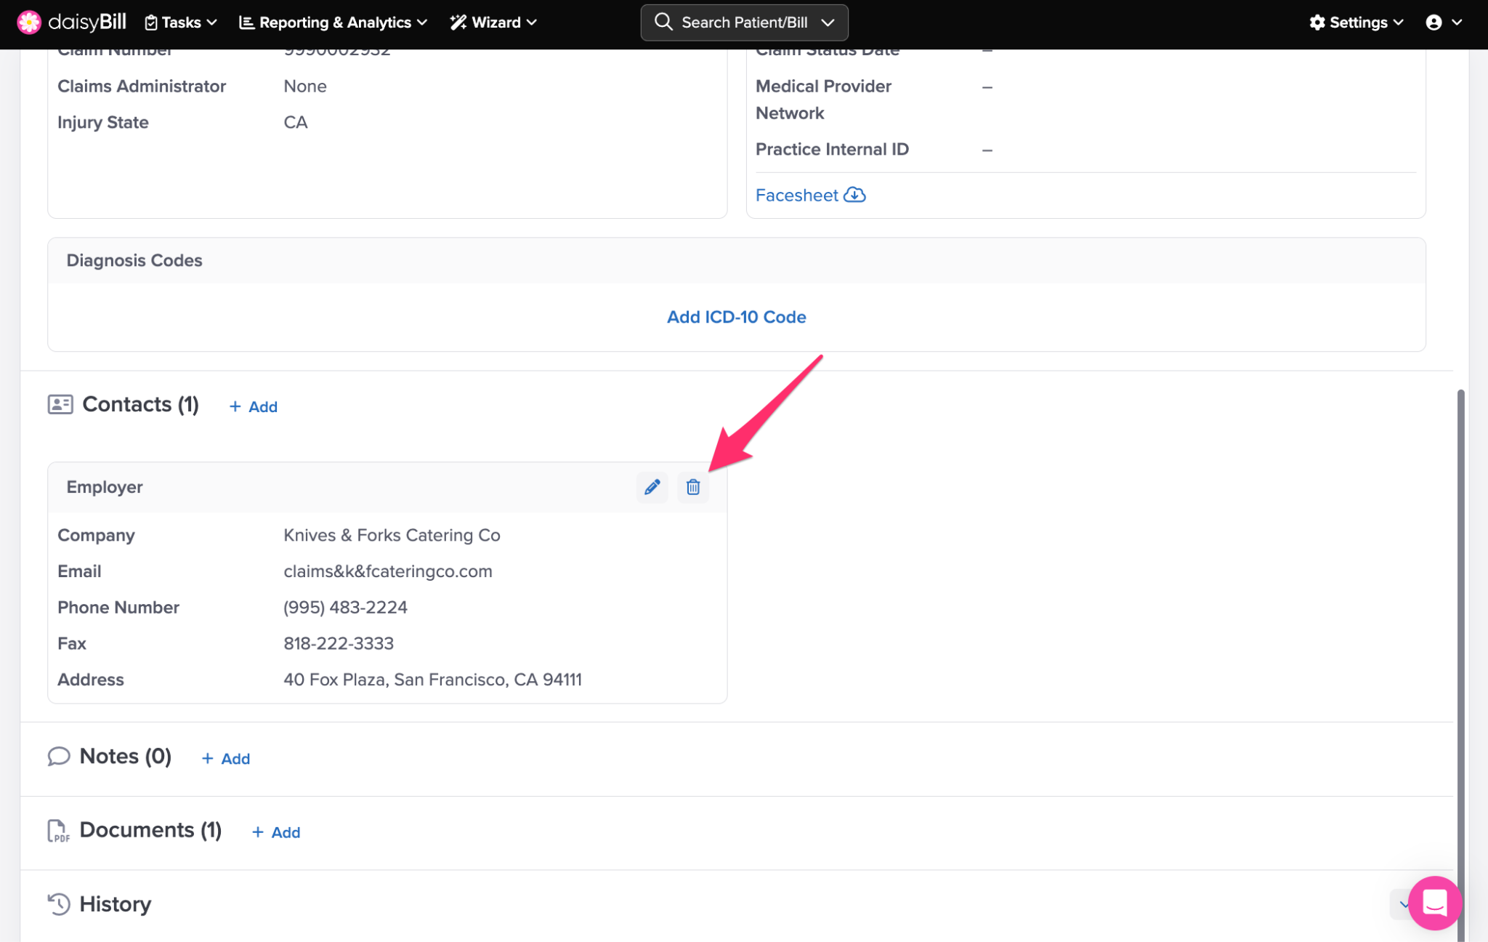Click Add ICD-10 Code link
Viewport: 1488px width, 942px height.
click(x=736, y=317)
